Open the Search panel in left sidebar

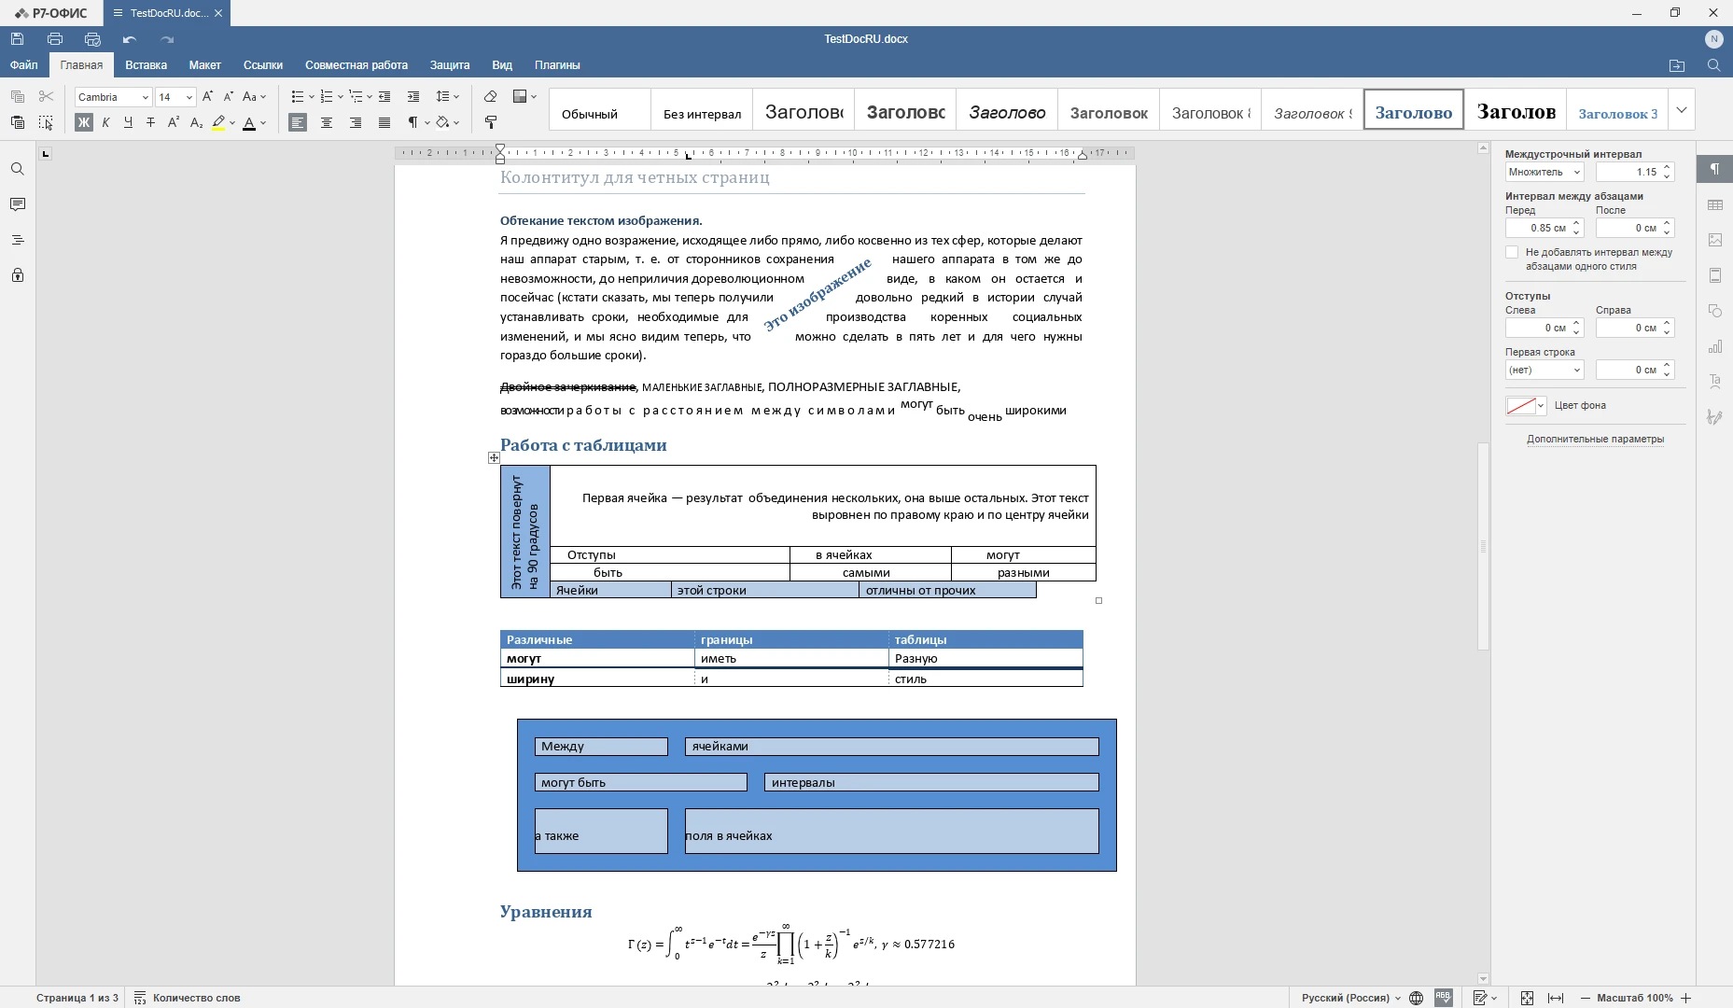[17, 169]
